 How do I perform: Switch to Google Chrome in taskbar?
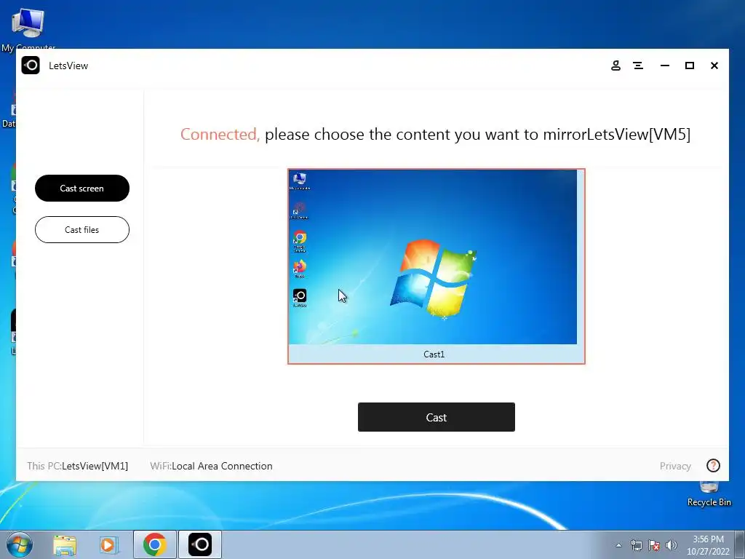[155, 544]
